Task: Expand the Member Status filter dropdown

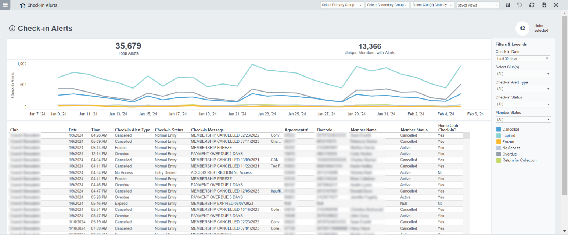Action: pos(522,119)
